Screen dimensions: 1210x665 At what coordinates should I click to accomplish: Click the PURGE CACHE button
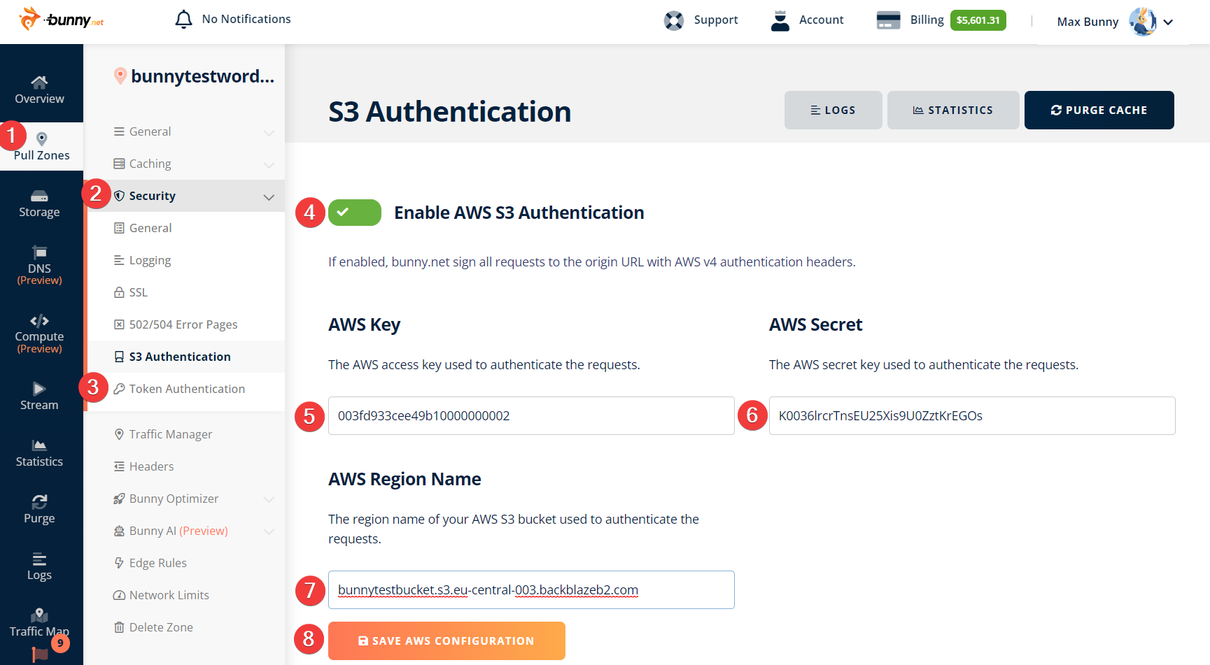click(x=1099, y=110)
